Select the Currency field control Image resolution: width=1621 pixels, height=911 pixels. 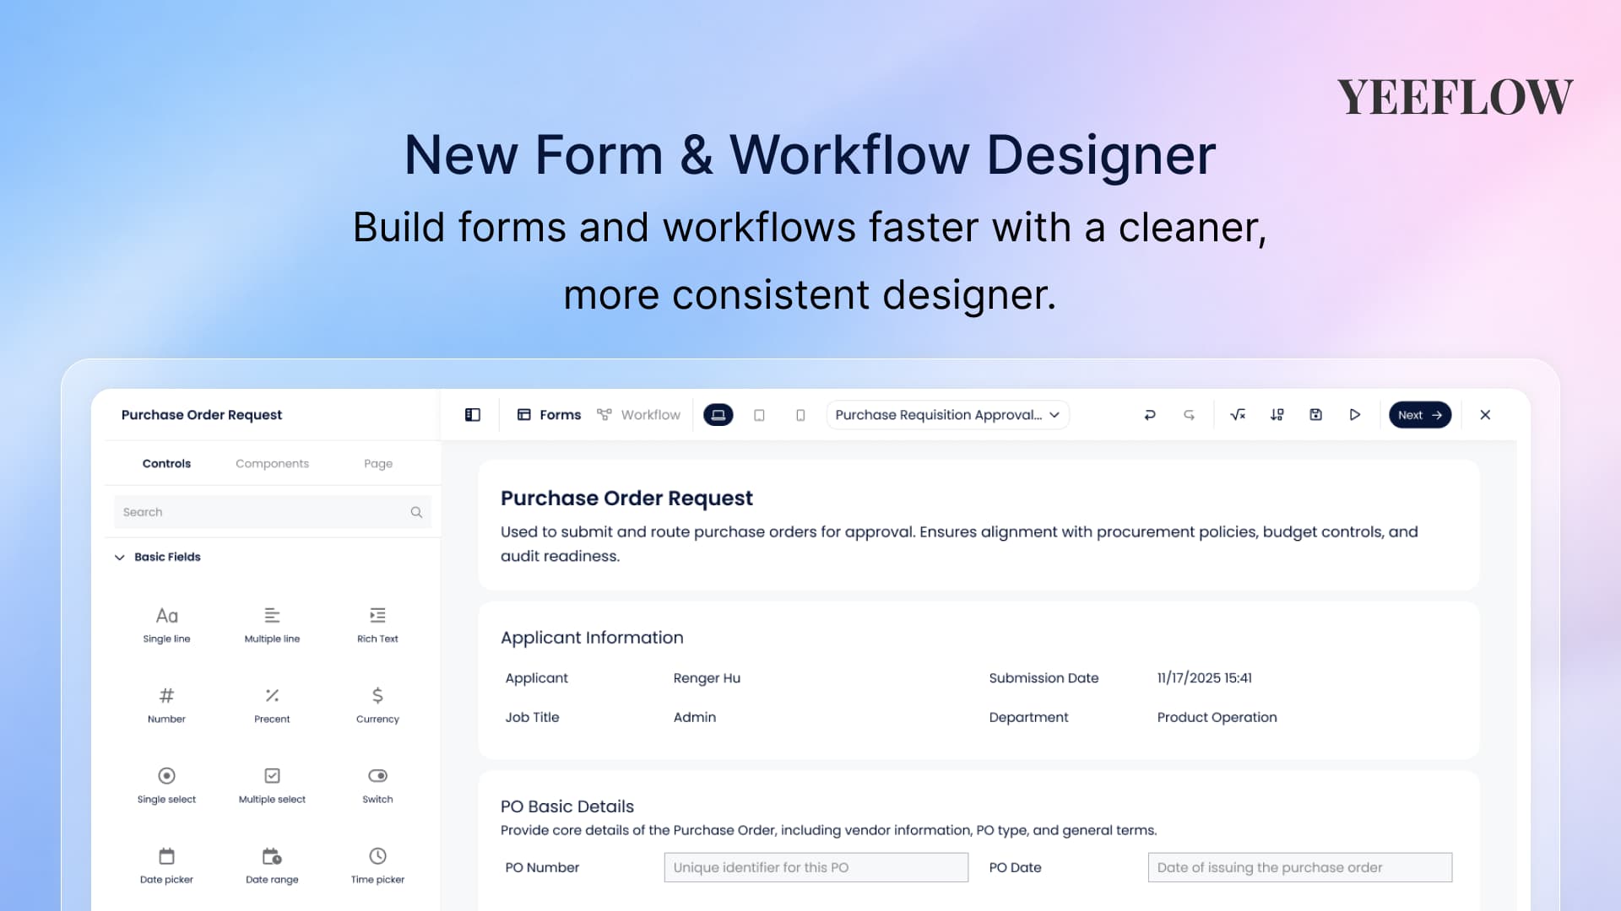point(377,704)
